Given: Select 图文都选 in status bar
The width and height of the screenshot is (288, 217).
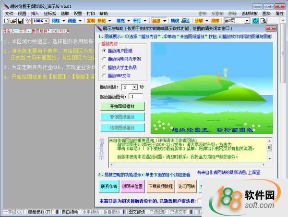Looking at the screenshot, I should (137, 212).
